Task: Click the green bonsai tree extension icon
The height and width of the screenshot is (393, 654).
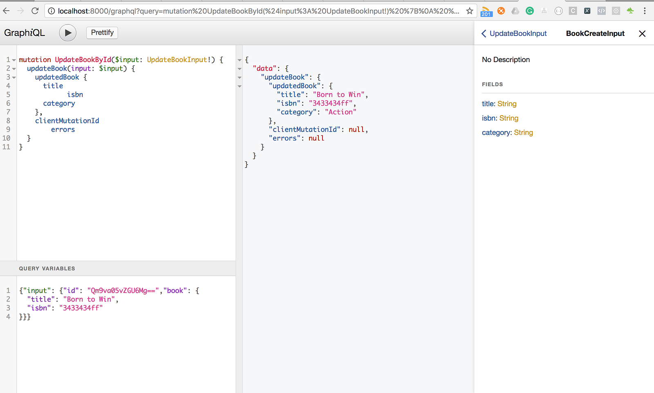Action: pyautogui.click(x=630, y=11)
